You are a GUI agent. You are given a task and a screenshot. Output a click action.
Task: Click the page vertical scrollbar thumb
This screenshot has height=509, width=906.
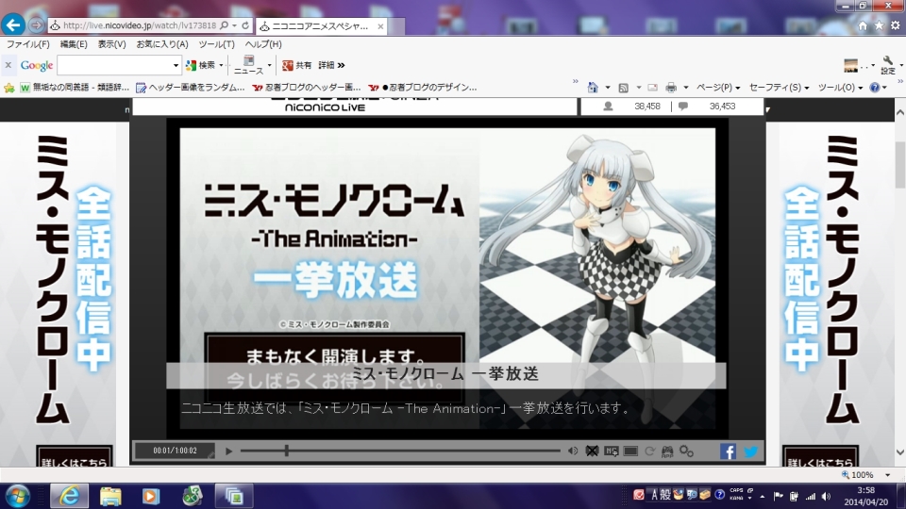tap(899, 164)
